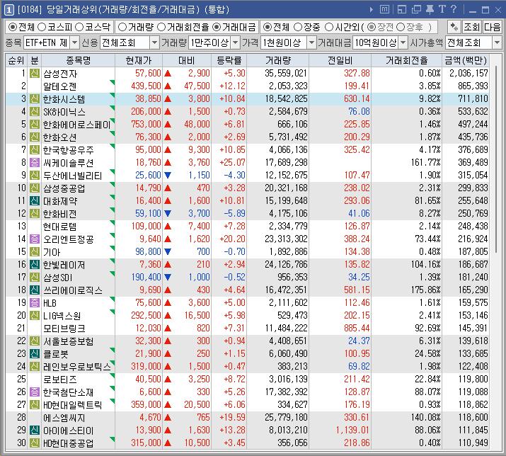The image size is (506, 456).
Task: Click the 신 badge on the 한화시스템 row
Action: coord(35,99)
